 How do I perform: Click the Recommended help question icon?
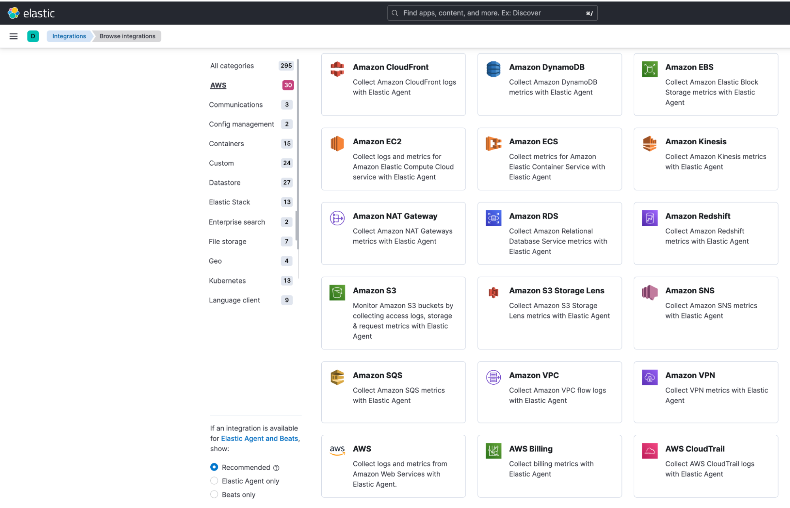click(276, 468)
